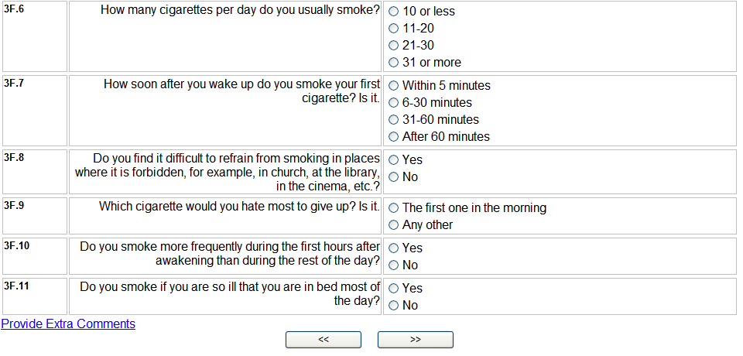Choose 'The first one in the morning'
743x356 pixels.
coord(393,208)
